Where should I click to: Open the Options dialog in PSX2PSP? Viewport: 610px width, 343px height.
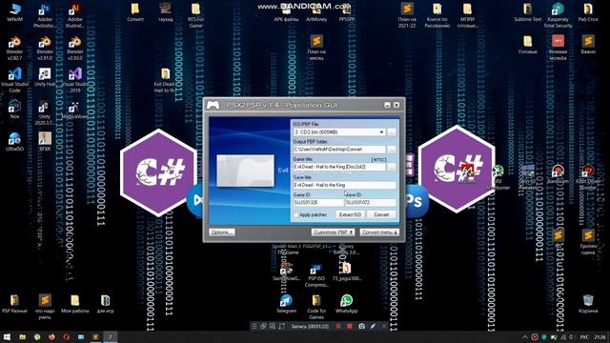point(222,232)
